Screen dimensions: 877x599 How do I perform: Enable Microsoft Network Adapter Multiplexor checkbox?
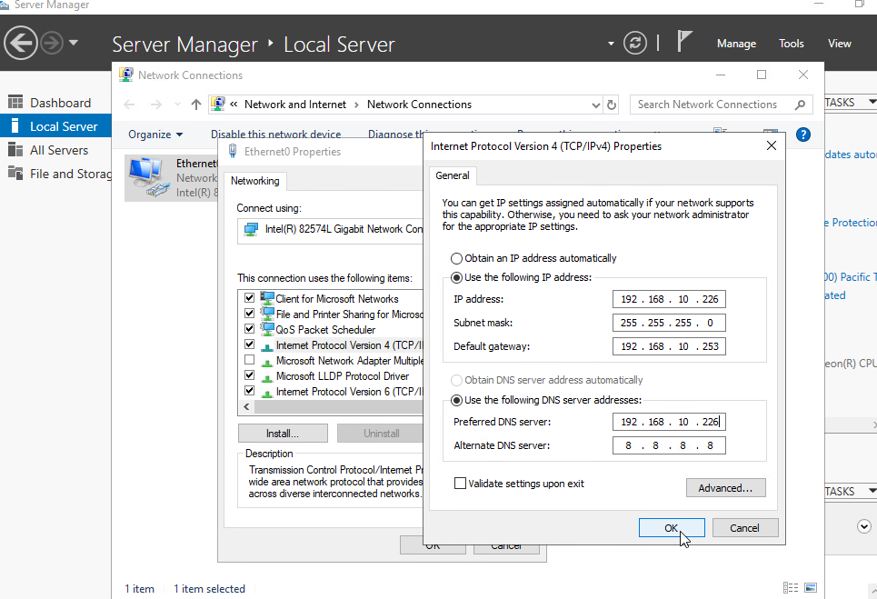249,360
